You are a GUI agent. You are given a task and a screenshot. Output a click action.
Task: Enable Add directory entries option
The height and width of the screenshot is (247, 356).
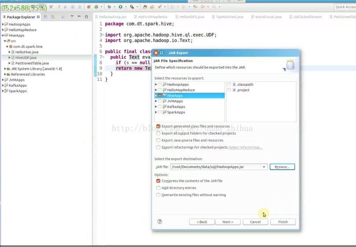(158, 188)
